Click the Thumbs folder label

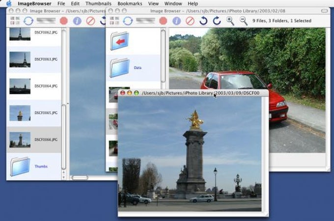pos(41,166)
